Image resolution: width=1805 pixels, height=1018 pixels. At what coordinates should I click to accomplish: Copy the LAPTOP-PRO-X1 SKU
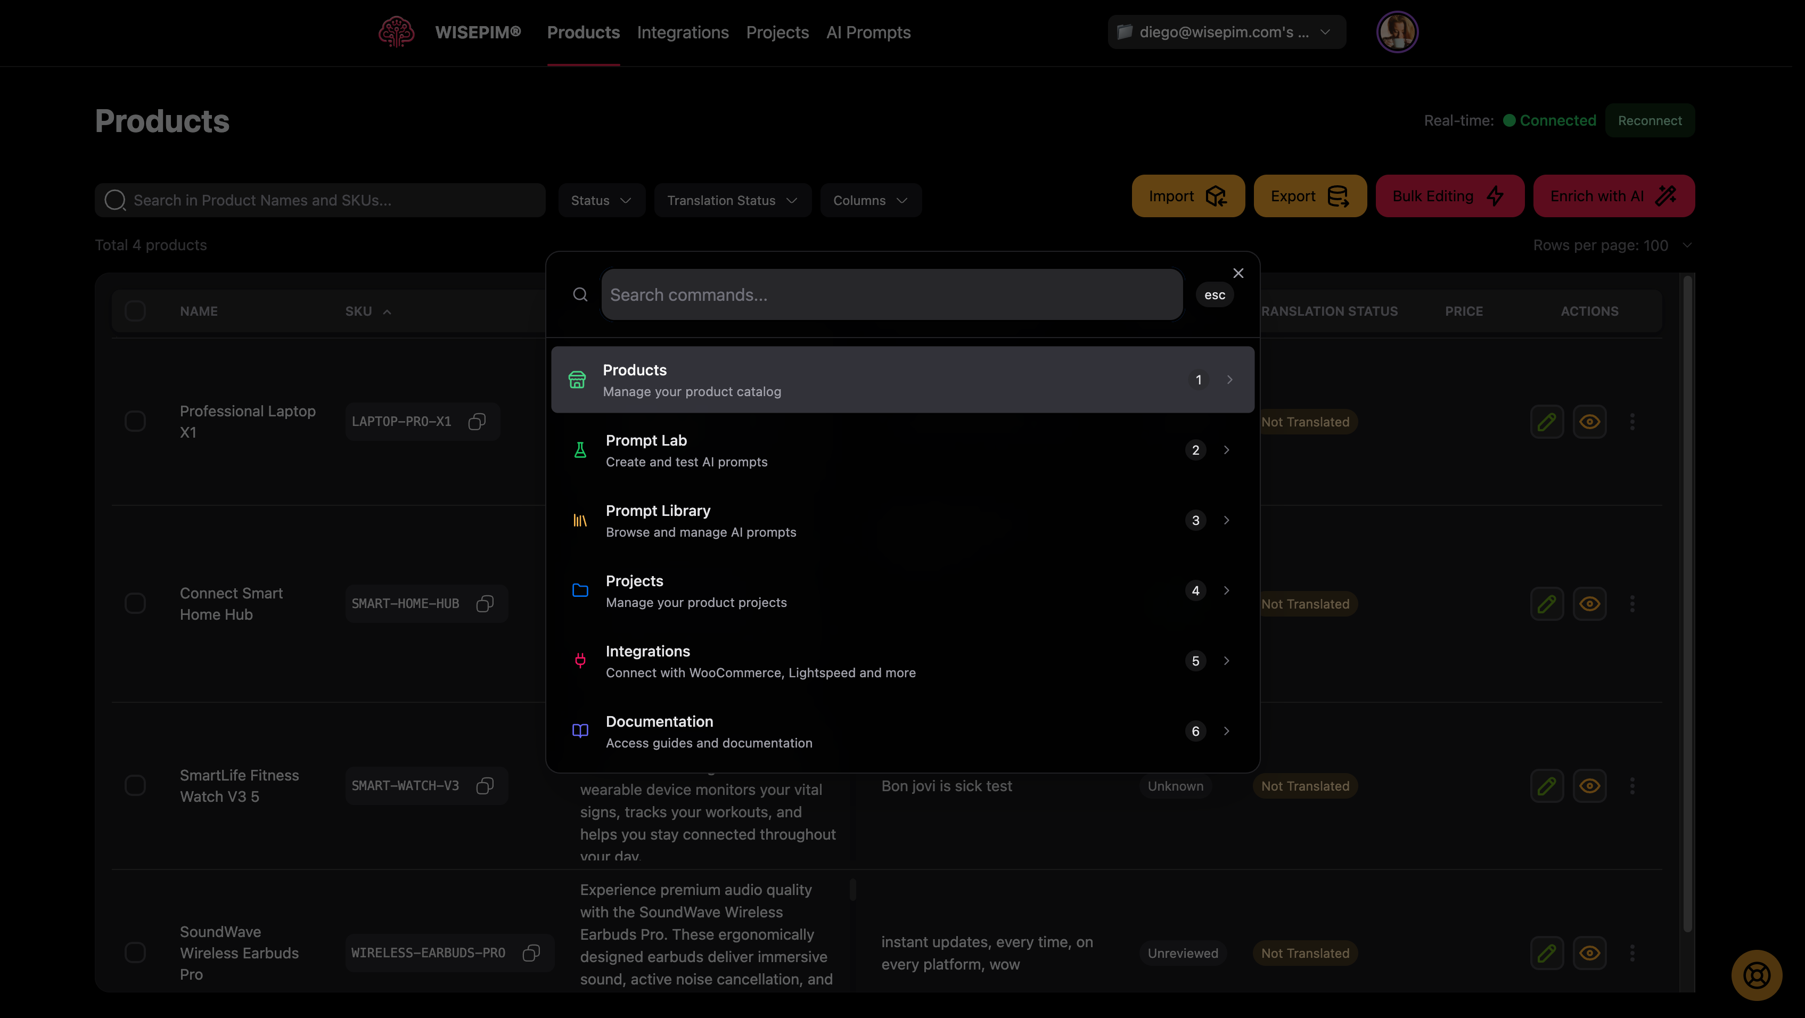pos(477,422)
